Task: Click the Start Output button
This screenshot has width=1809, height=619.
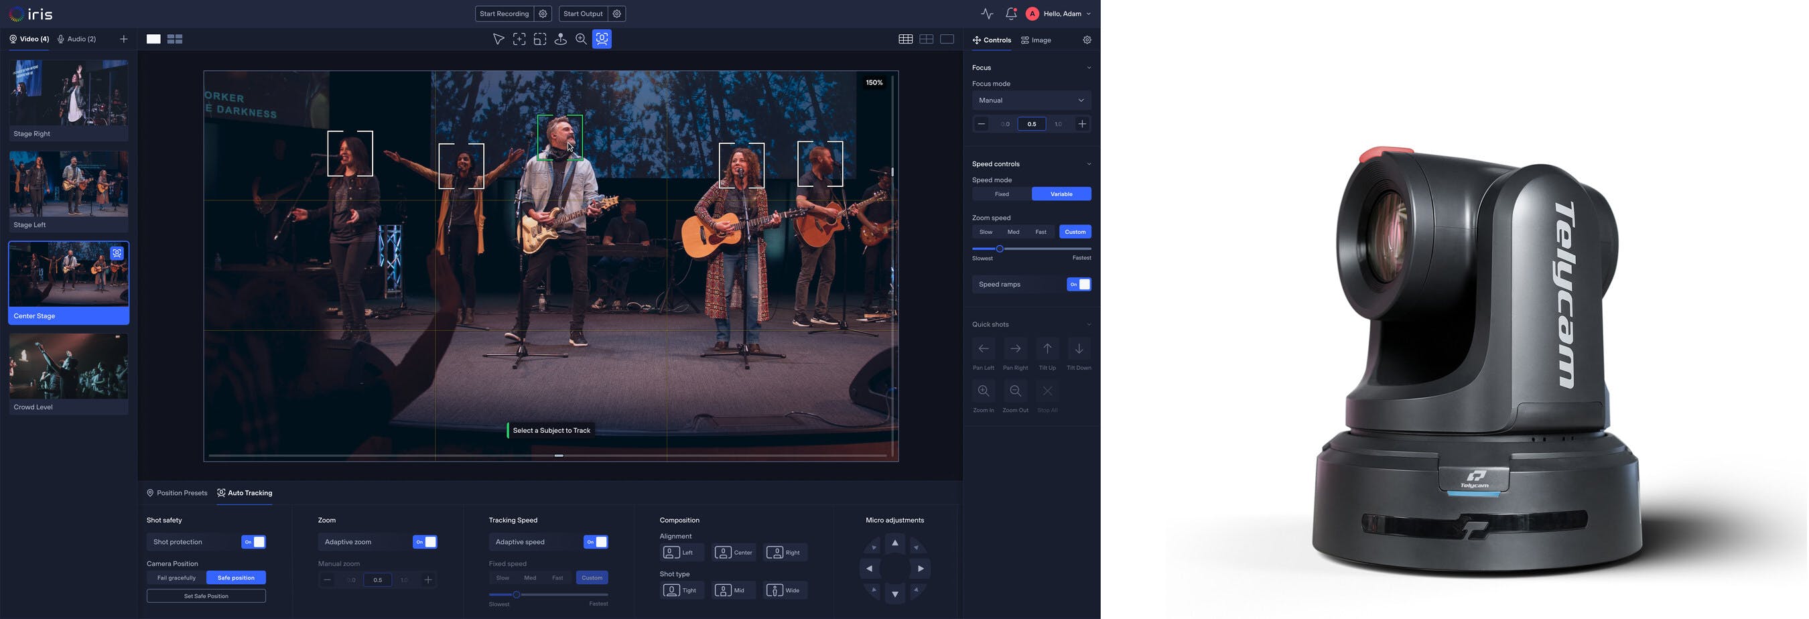Action: coord(582,14)
